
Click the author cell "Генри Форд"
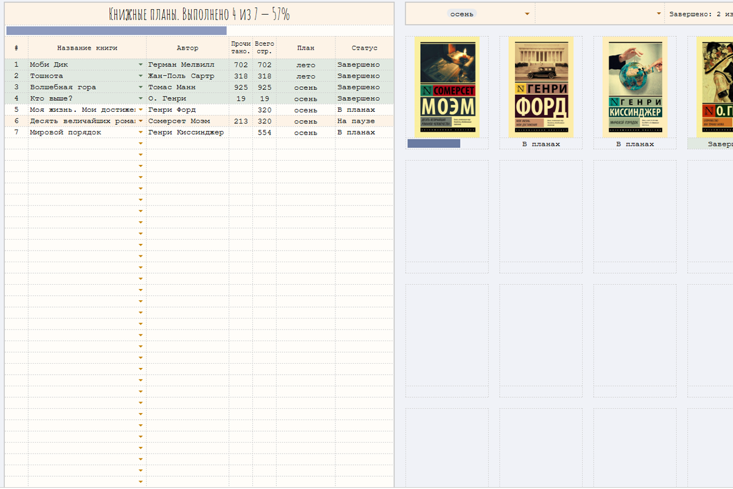click(x=188, y=110)
